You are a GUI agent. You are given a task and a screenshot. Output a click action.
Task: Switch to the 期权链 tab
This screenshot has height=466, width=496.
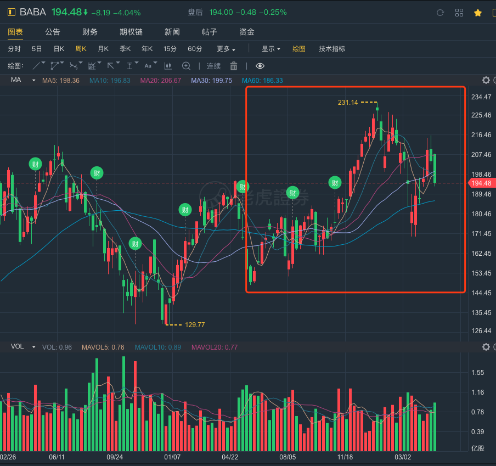131,32
